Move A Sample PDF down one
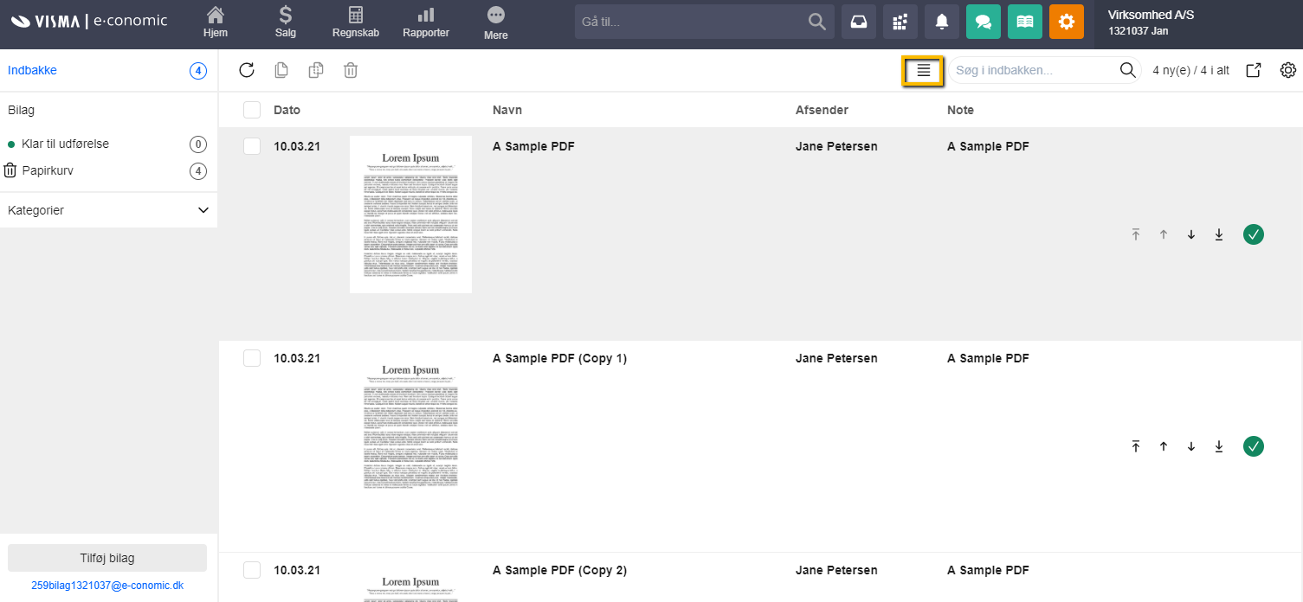The width and height of the screenshot is (1303, 602). coord(1191,234)
